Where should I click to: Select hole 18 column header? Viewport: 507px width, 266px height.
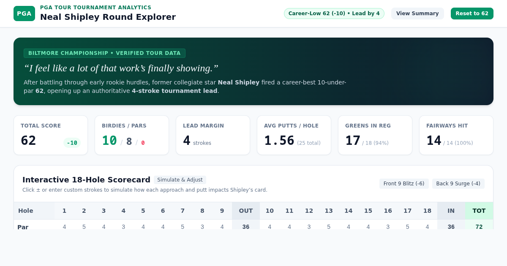tap(427, 211)
